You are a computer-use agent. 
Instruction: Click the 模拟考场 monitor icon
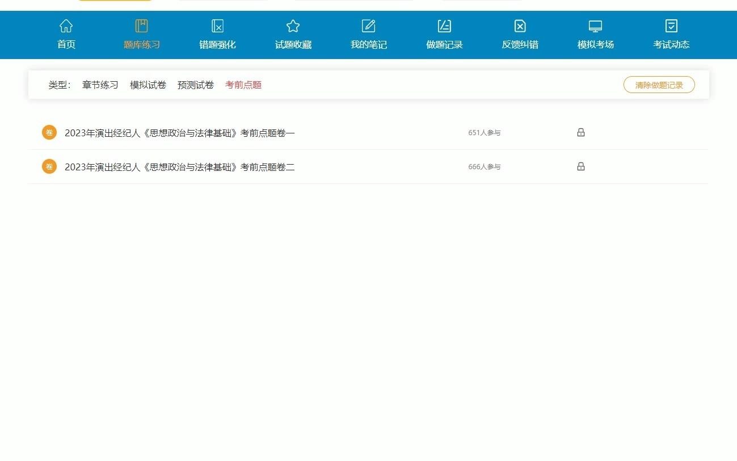click(595, 26)
